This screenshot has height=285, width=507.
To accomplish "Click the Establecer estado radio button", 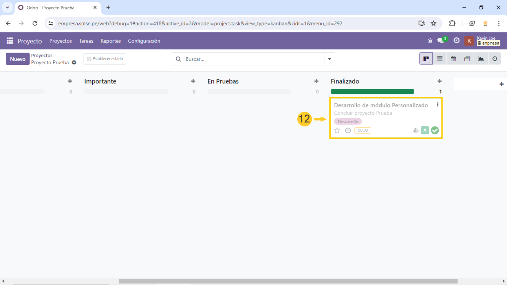I will 89,59.
